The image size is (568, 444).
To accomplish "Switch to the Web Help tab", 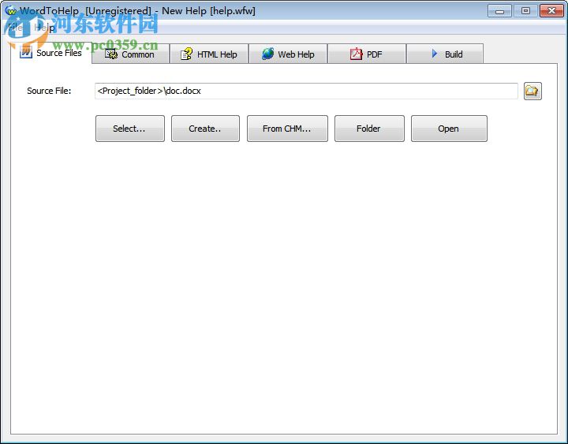I will pos(288,54).
